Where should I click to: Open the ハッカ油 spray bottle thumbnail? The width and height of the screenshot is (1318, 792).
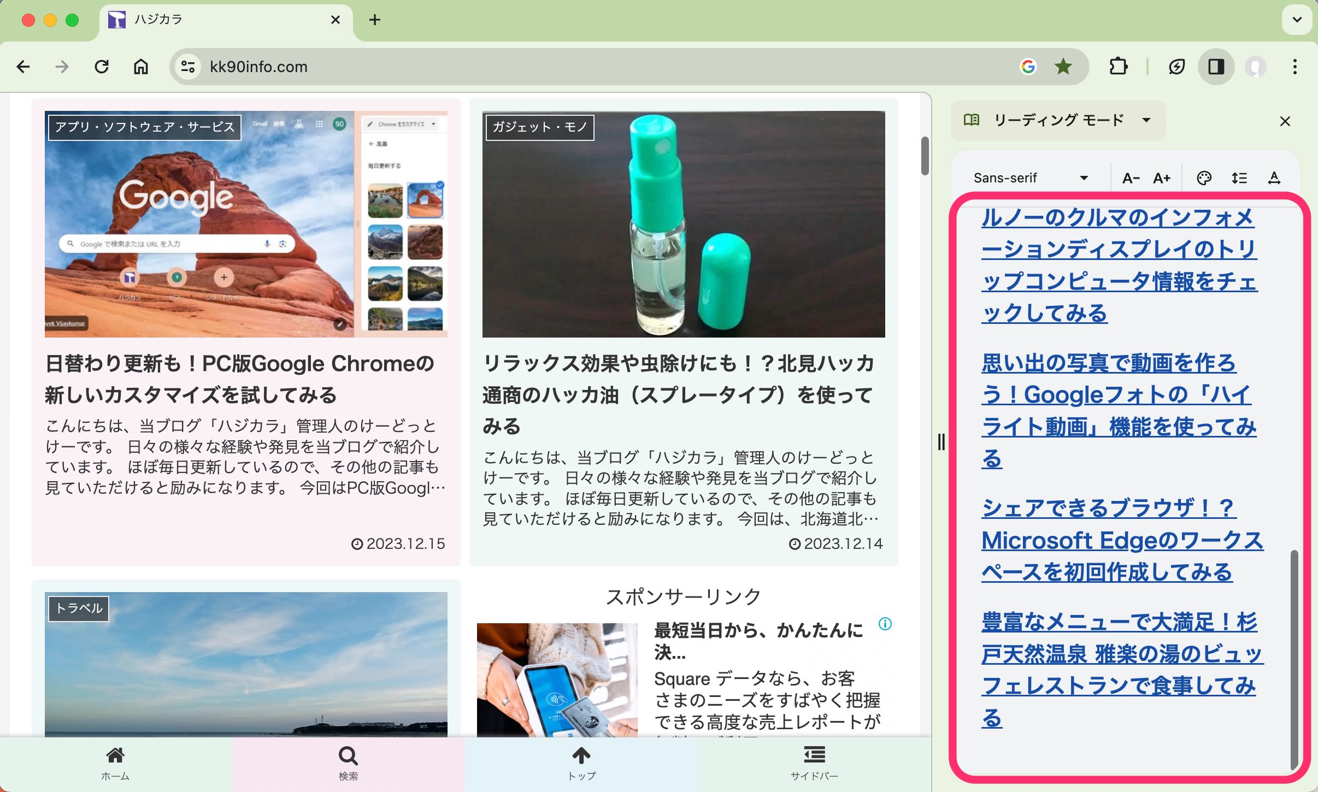(x=684, y=224)
